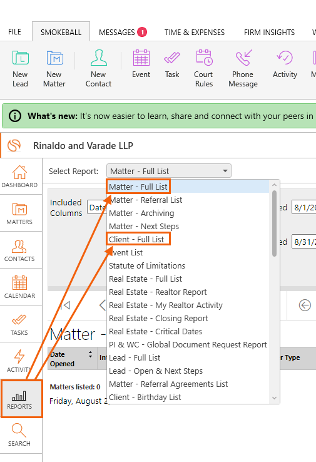This screenshot has width=316, height=462.
Task: Click the info icon in What's new banner
Action: 15,116
